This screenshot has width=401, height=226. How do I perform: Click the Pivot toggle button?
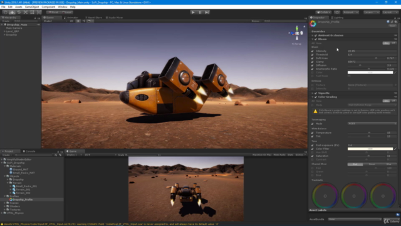click(53, 13)
